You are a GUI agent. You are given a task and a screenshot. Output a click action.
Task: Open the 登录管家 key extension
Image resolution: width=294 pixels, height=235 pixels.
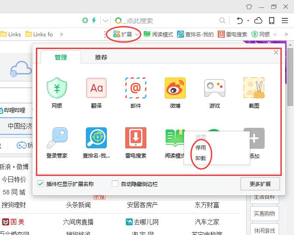57,138
